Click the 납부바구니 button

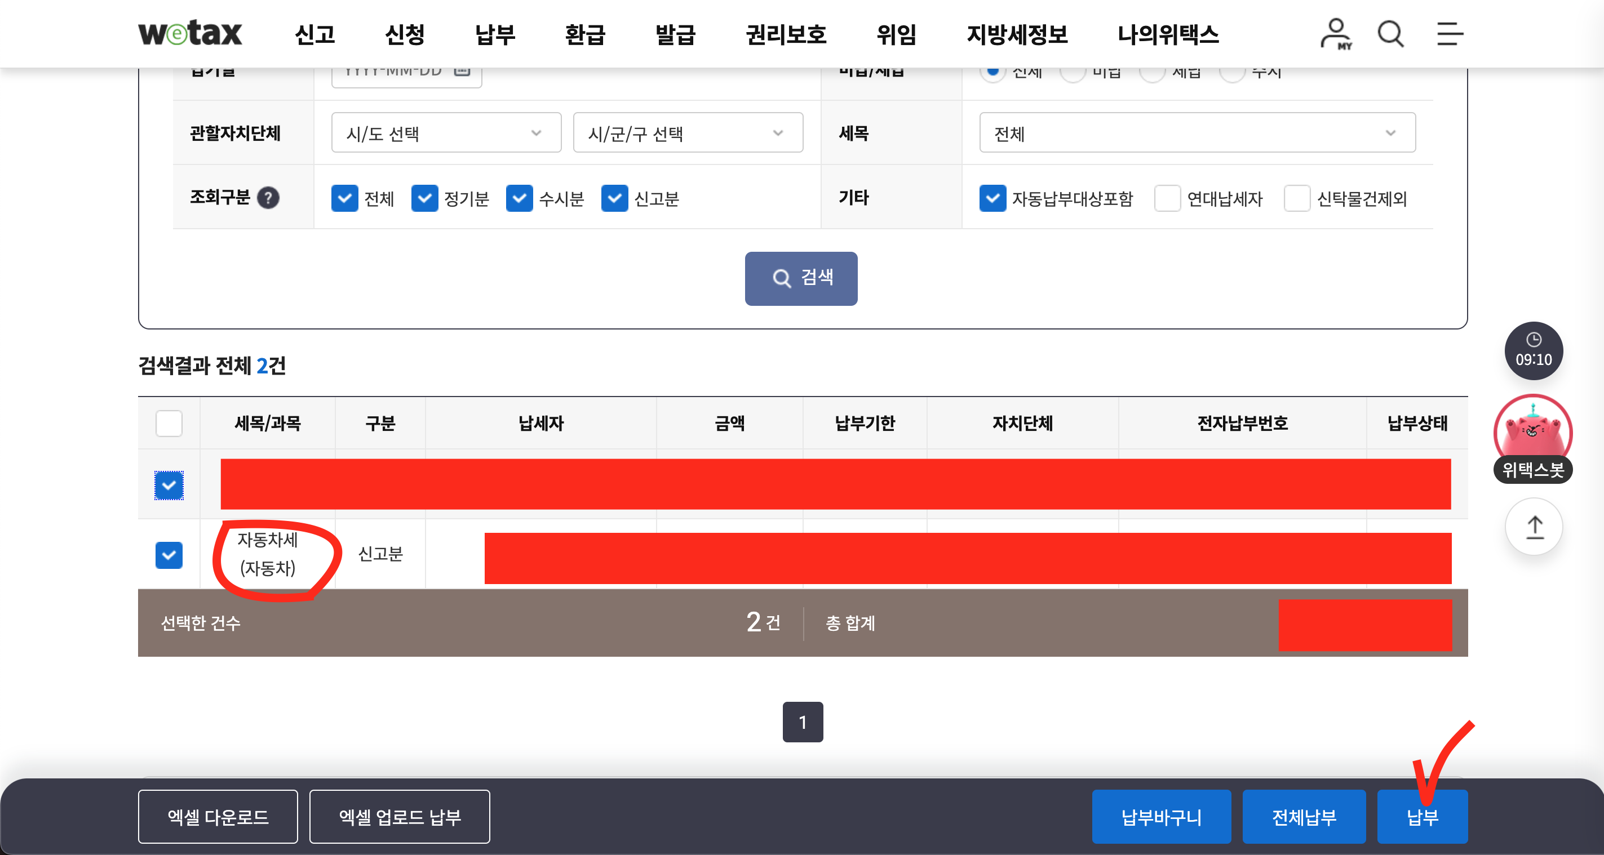[1161, 817]
